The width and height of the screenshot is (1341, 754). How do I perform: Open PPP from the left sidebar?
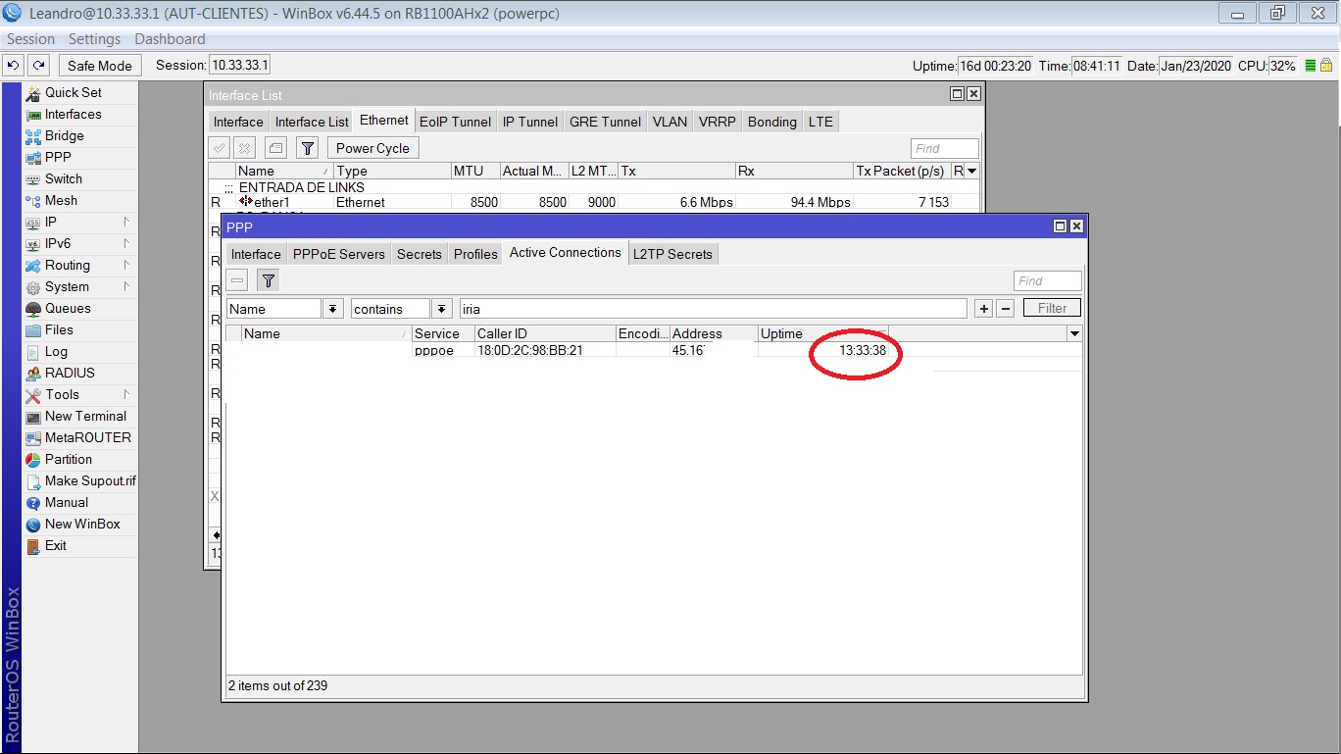(58, 157)
